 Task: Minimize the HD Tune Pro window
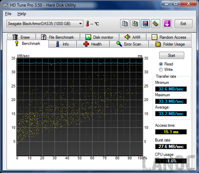click(x=166, y=4)
